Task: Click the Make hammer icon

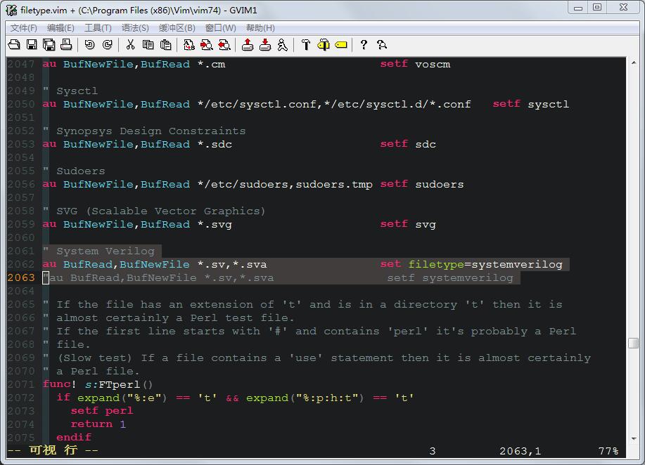Action: 306,44
